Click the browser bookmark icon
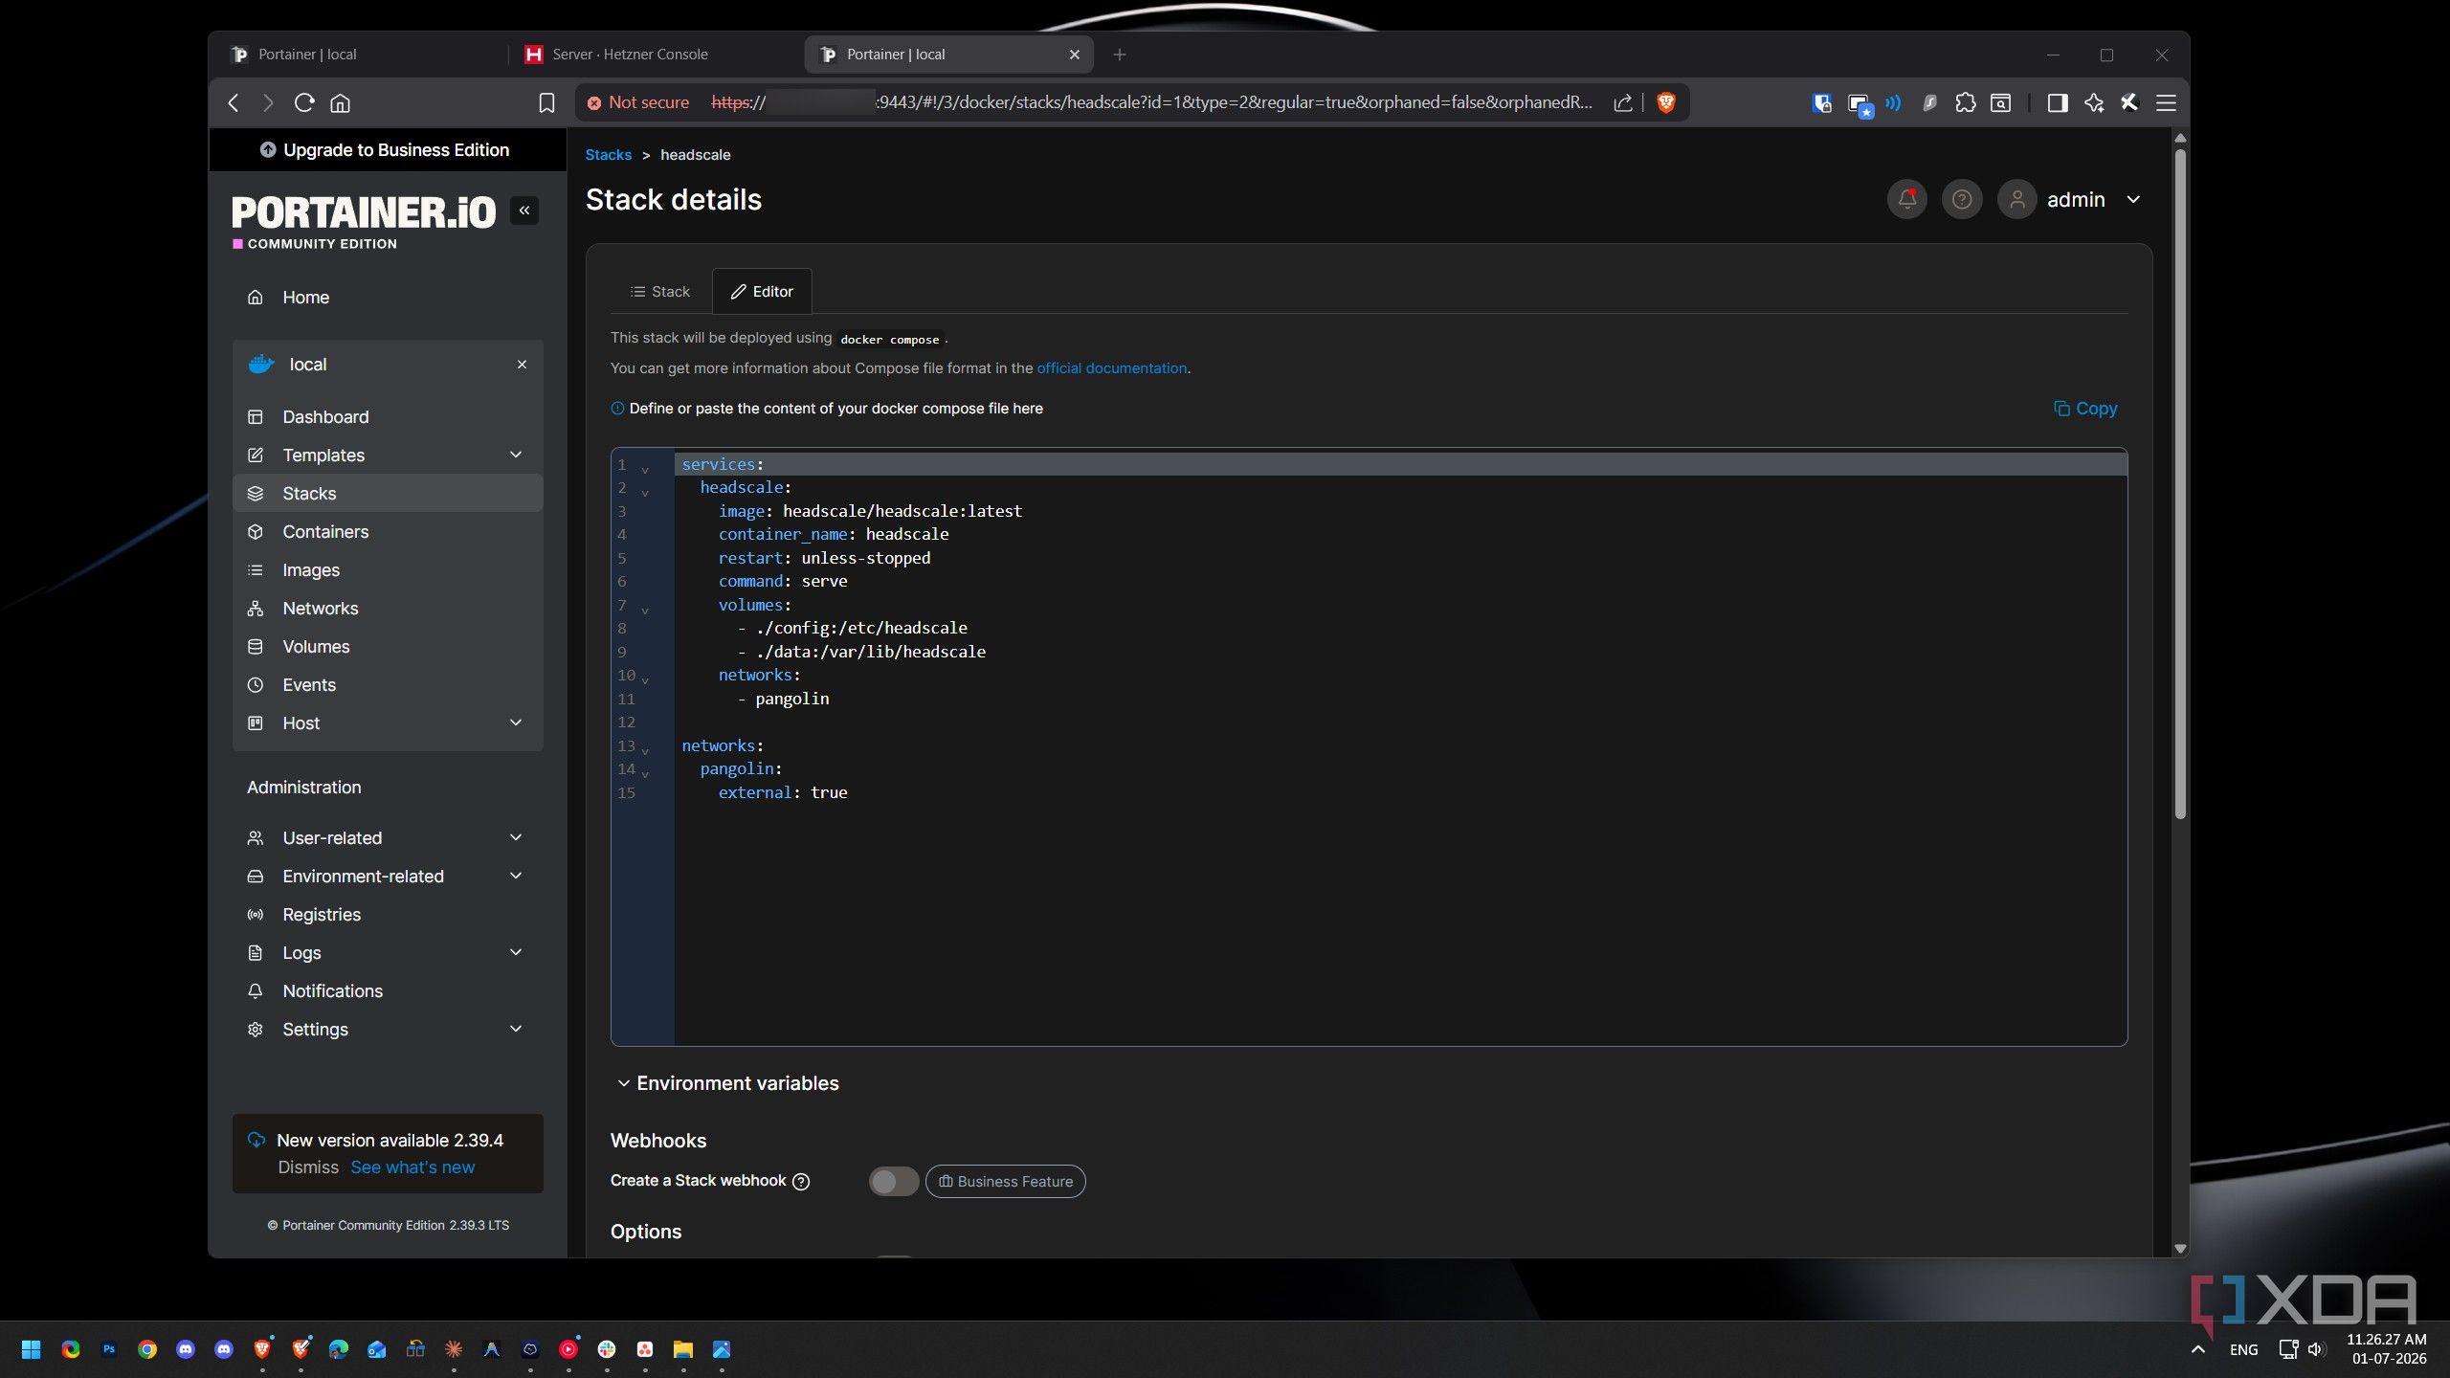2450x1378 pixels. coord(546,102)
